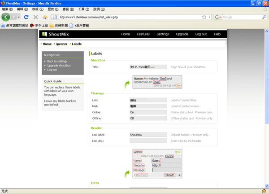
Task: Open the Google search engine selector
Action: (x=218, y=17)
